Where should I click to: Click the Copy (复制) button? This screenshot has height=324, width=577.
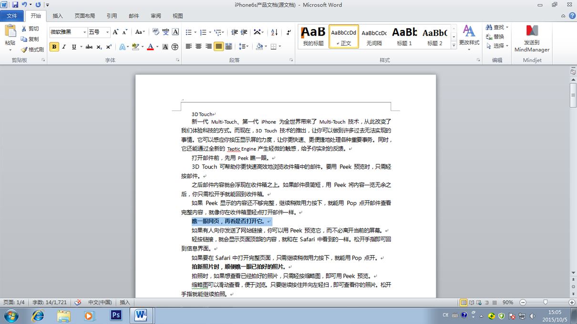click(31, 39)
